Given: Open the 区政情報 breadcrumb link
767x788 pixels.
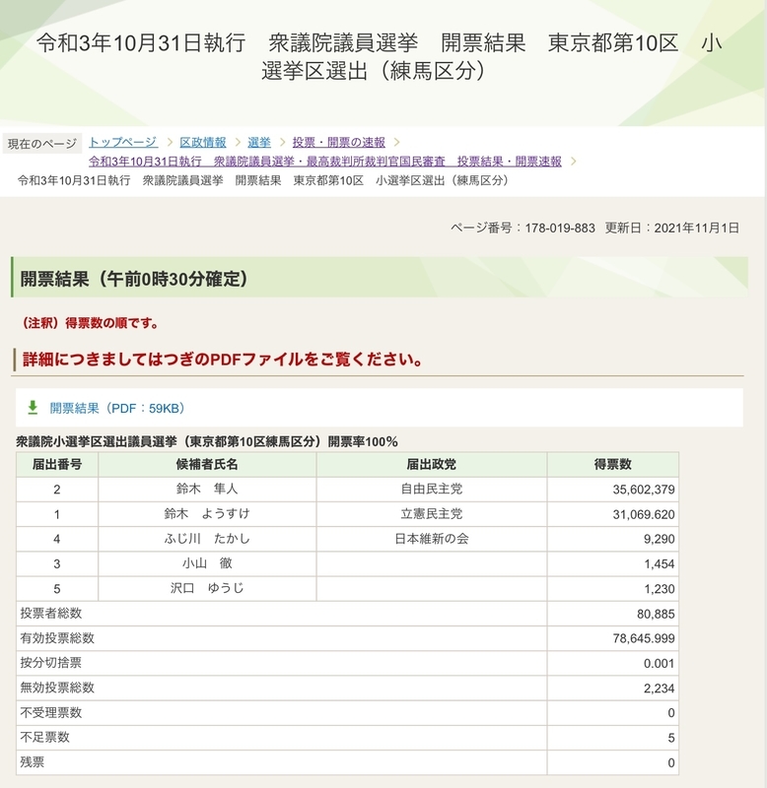Looking at the screenshot, I should 203,142.
